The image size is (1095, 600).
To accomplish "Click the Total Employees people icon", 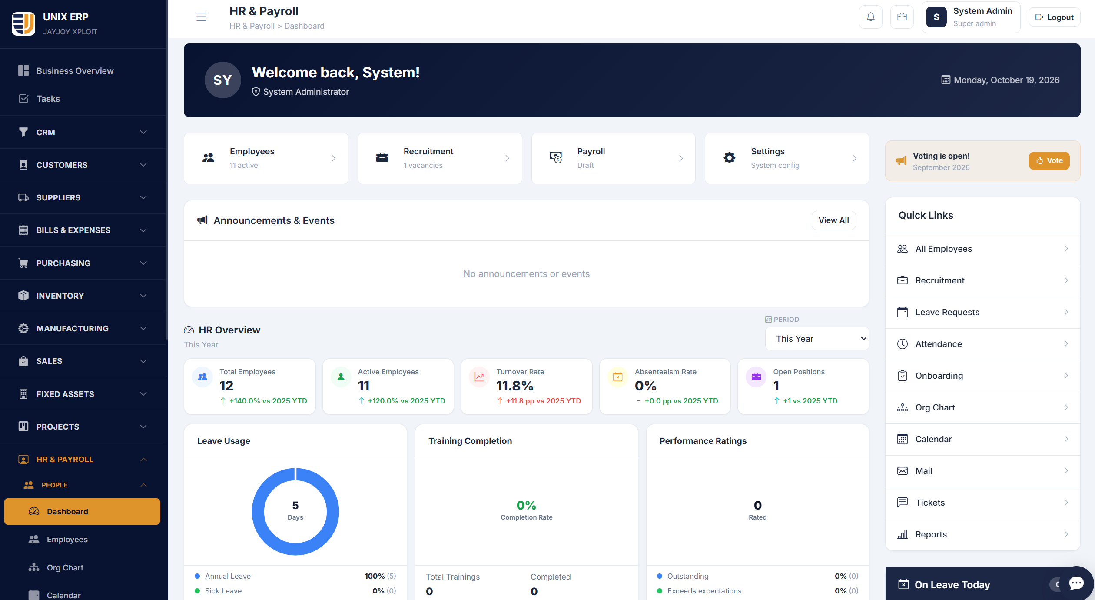I will (202, 377).
